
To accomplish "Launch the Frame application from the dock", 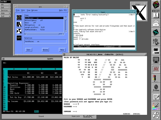I will [156, 88].
